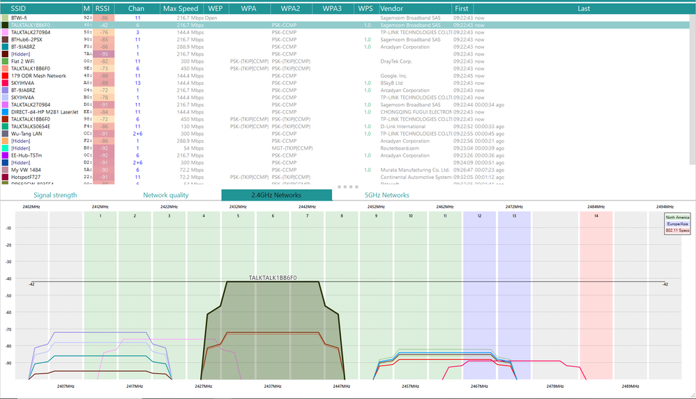Click the BTHub6-2PSX color swatch
The height and width of the screenshot is (399, 696).
point(5,40)
